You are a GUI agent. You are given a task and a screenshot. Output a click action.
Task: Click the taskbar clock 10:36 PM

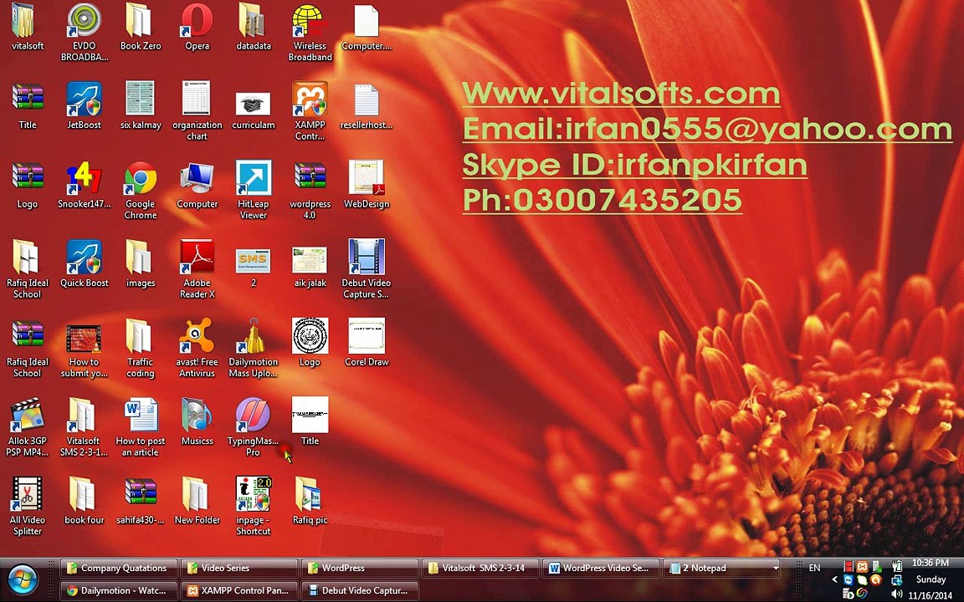[931, 563]
